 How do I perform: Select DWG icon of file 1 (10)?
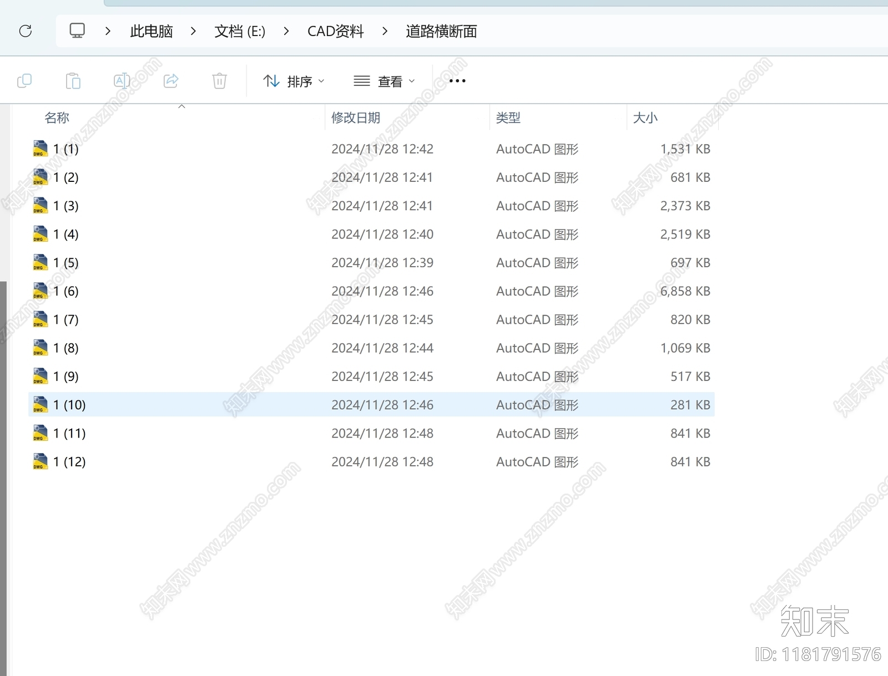point(40,405)
